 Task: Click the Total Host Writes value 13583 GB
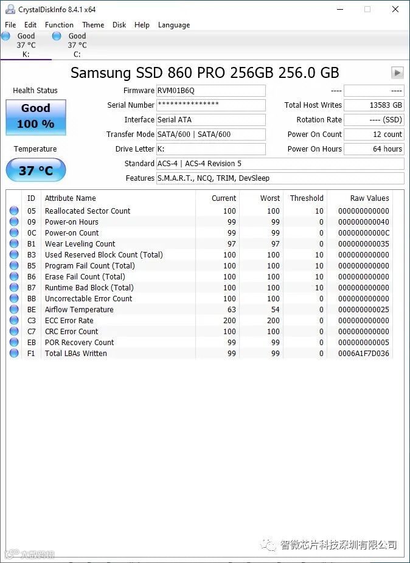click(374, 105)
